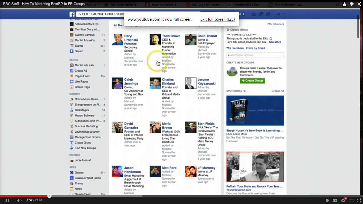Screen dimensions: 363x204
Task: Click Create Ad link beside Sponsored
Action: coord(278,91)
